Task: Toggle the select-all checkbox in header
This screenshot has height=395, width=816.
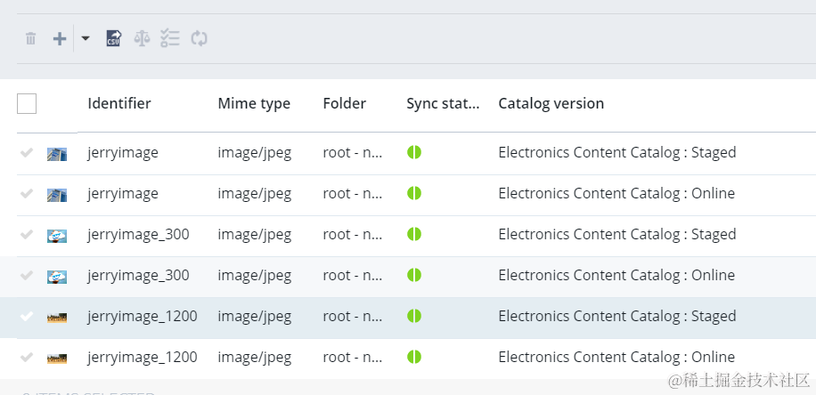Action: [27, 104]
